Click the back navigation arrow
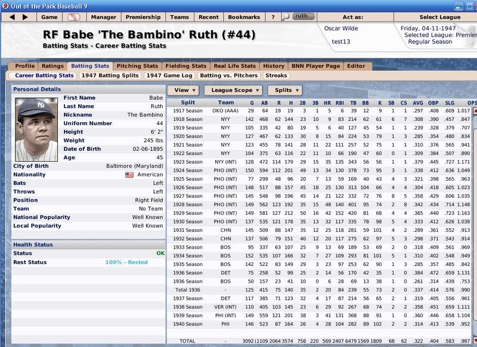Image resolution: width=477 pixels, height=347 pixels. click(11, 17)
